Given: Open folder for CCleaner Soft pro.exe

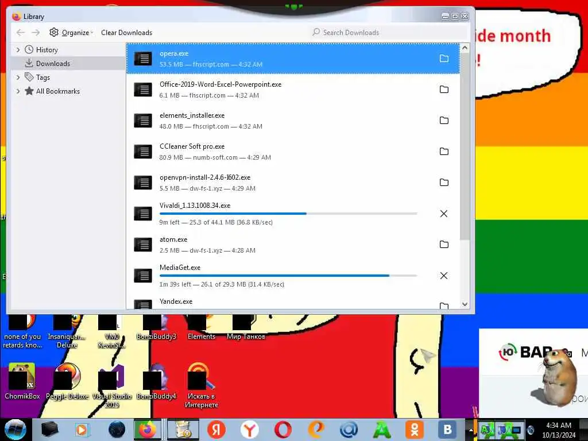Looking at the screenshot, I should [444, 152].
